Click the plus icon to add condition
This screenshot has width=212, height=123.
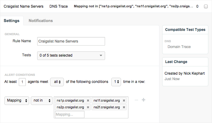143,100
